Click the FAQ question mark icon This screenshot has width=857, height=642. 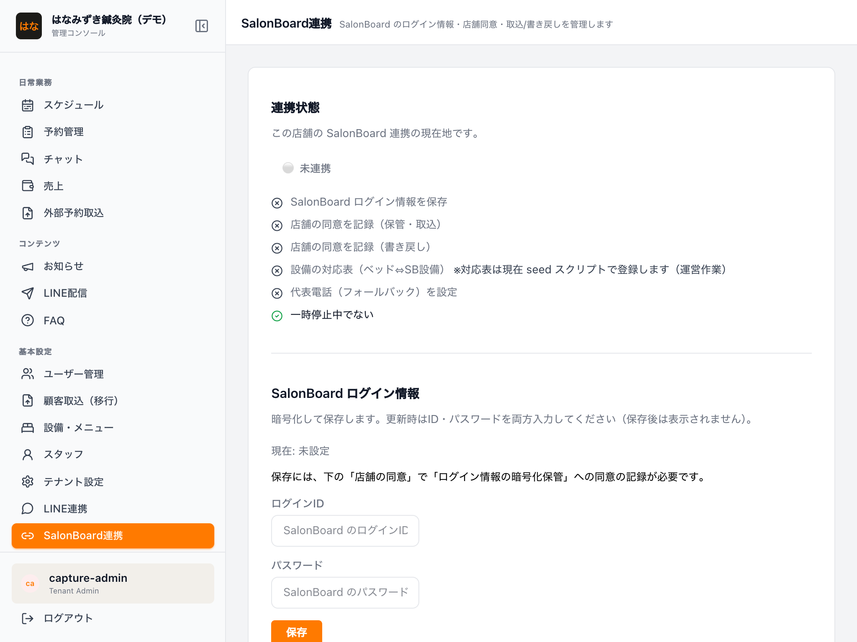point(28,320)
